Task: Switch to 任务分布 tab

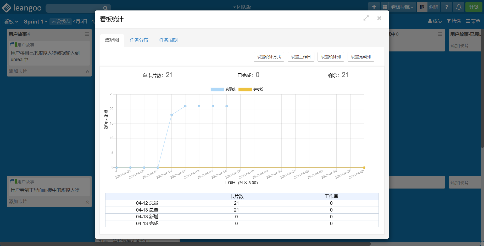Action: [139, 40]
